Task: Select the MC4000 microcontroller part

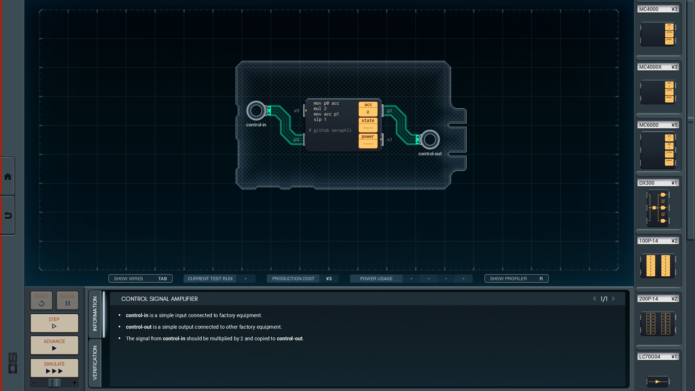Action: click(658, 34)
